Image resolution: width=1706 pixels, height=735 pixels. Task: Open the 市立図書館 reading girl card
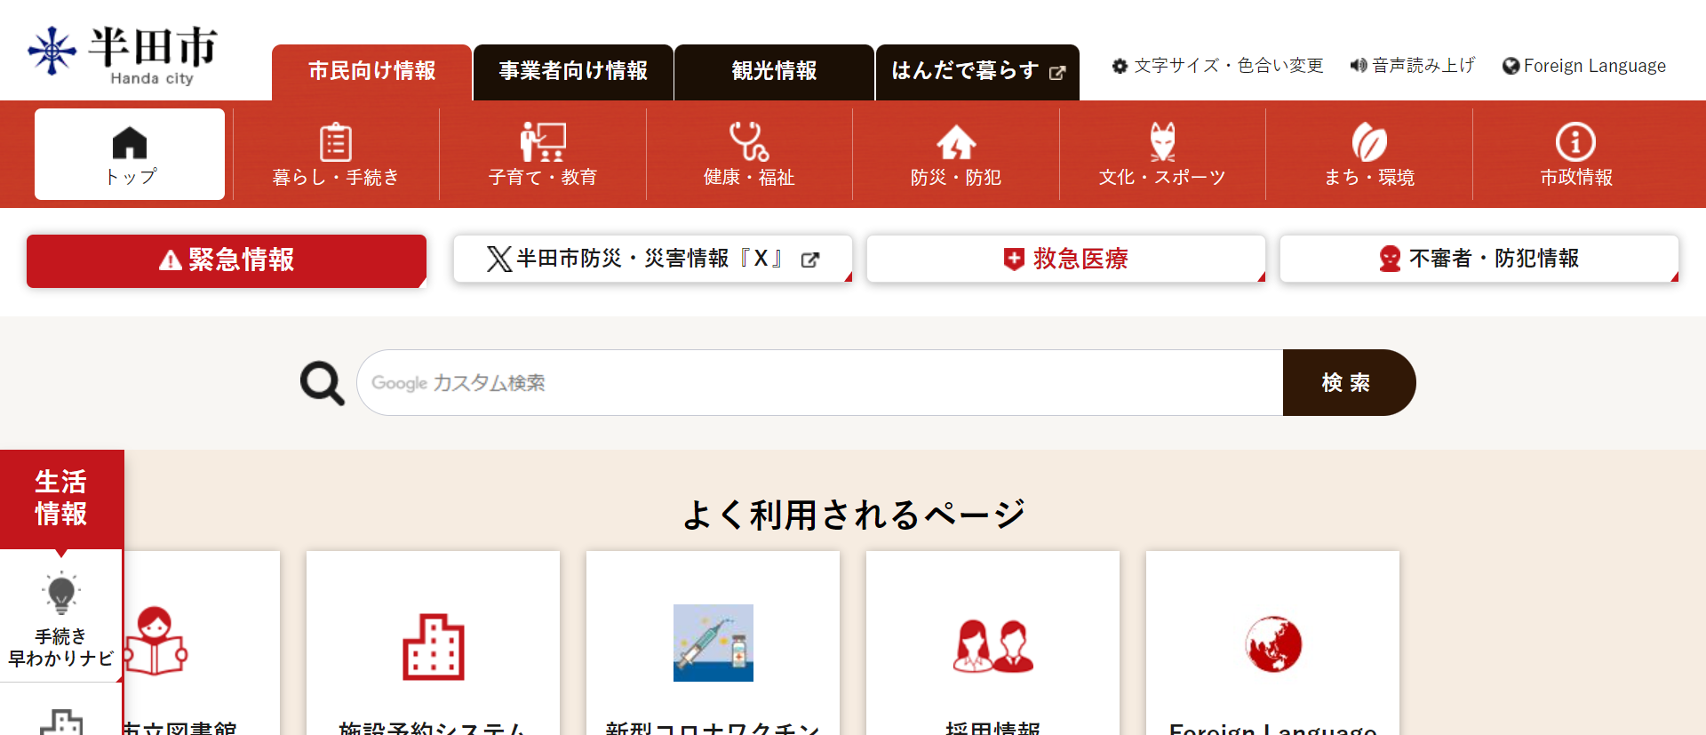point(201,643)
